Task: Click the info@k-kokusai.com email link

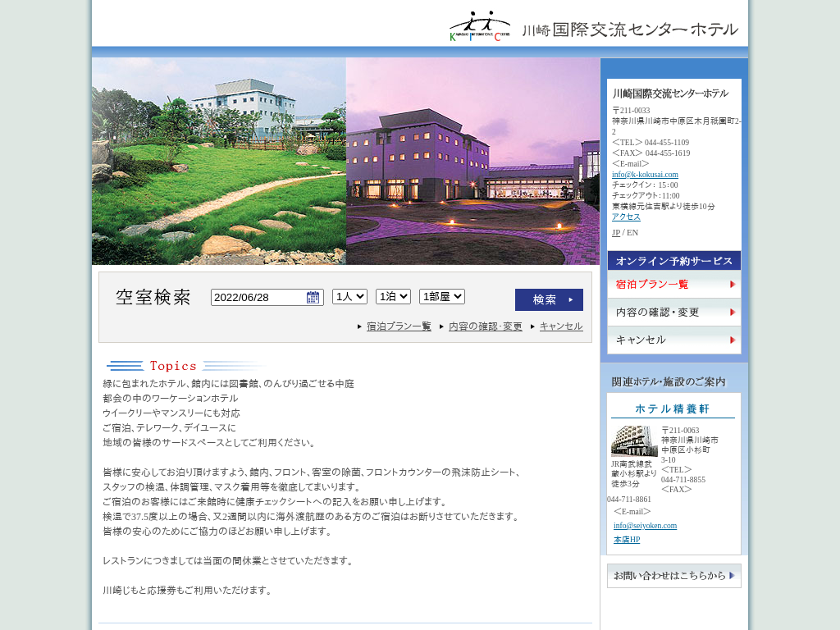Action: (645, 174)
